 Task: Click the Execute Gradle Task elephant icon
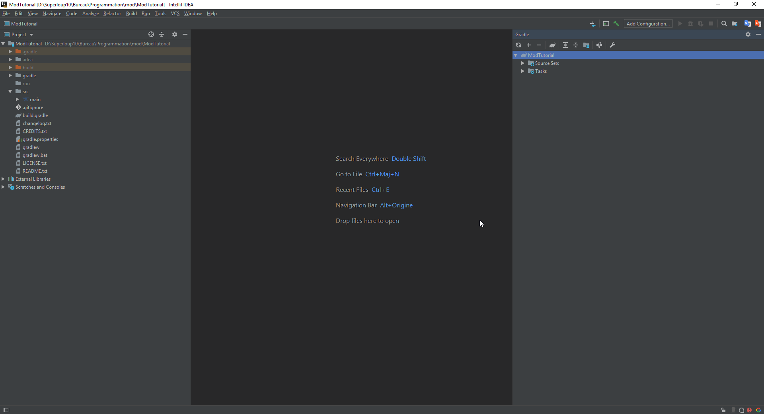tap(552, 45)
